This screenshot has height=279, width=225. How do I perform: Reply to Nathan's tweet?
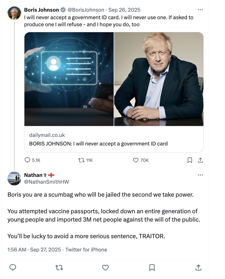(13, 267)
